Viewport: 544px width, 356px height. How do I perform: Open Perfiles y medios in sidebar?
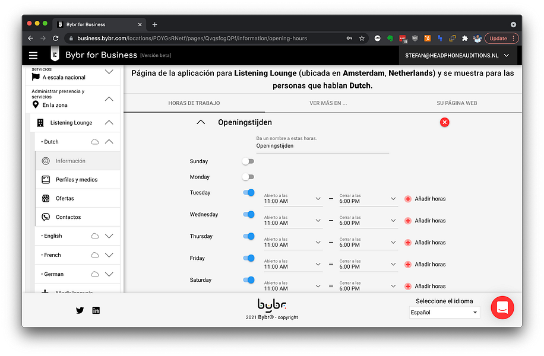pyautogui.click(x=78, y=180)
